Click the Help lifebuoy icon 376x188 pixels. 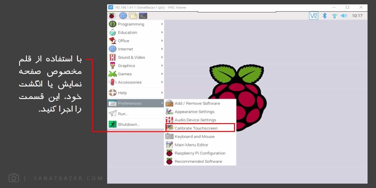112,93
